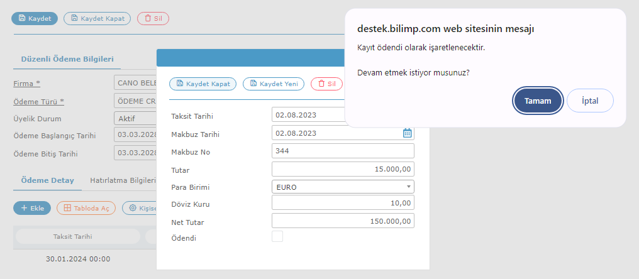The width and height of the screenshot is (639, 279).
Task: Click the Firma label link
Action: 26,84
